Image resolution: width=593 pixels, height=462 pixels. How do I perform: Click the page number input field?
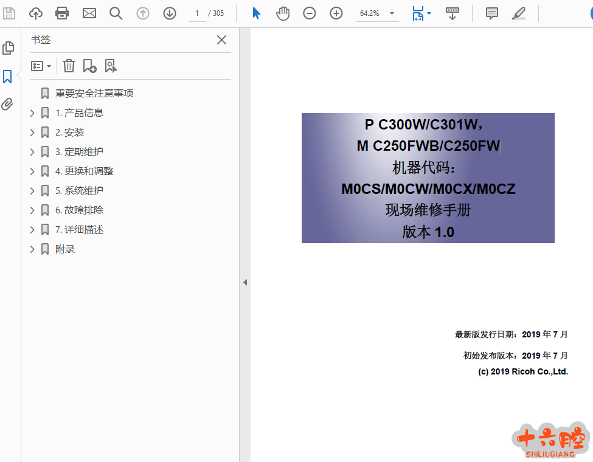[x=197, y=13]
